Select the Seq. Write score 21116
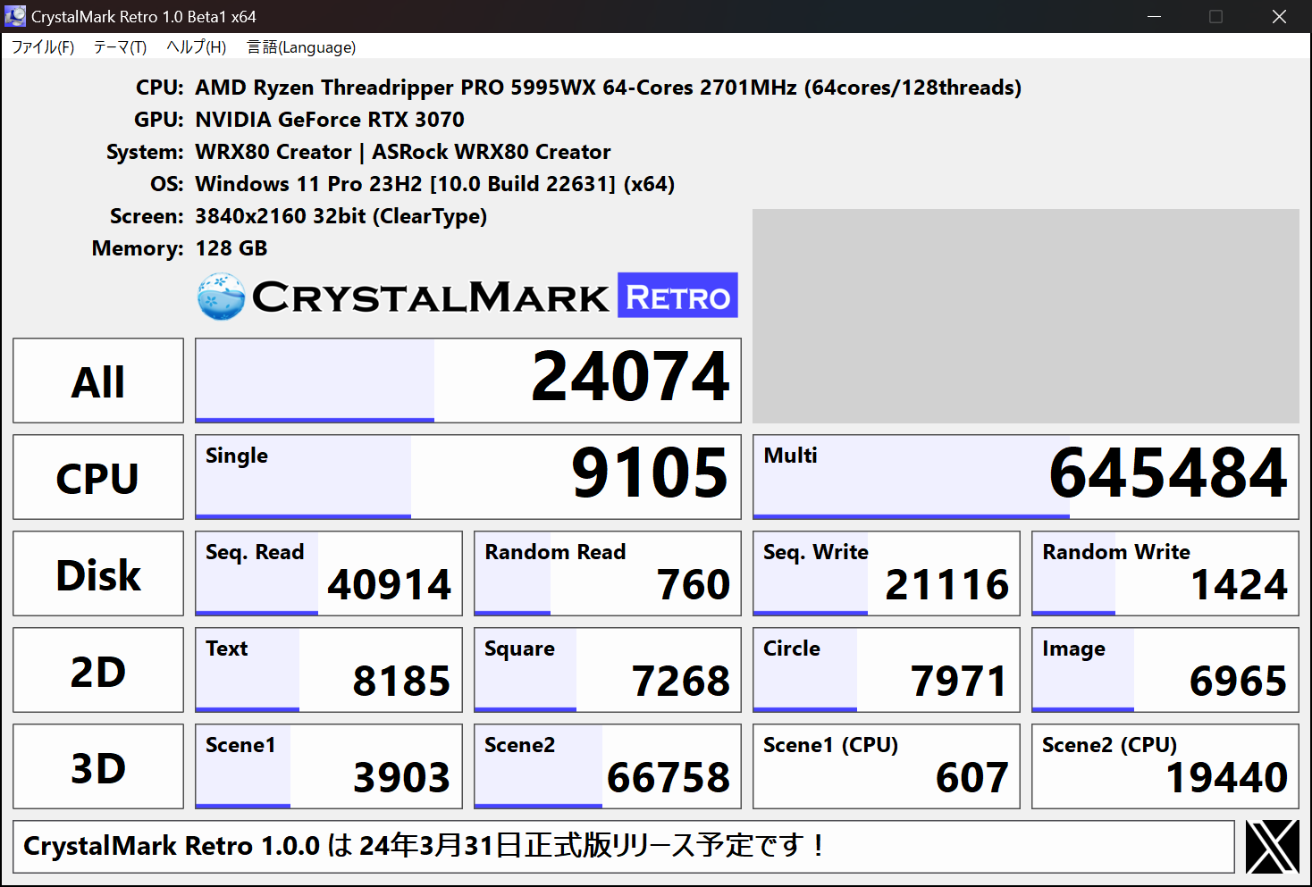Image resolution: width=1312 pixels, height=887 pixels. point(887,573)
